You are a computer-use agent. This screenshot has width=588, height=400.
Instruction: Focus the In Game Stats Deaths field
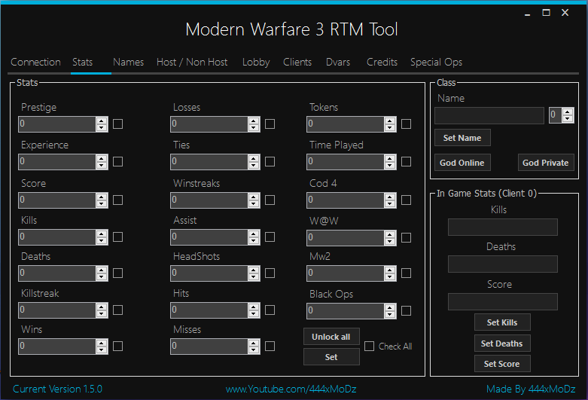click(502, 264)
